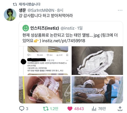Viewport: 127px width, 113px height.
Task: Open the @Sa1ntM00N handle link
Action: [41, 10]
